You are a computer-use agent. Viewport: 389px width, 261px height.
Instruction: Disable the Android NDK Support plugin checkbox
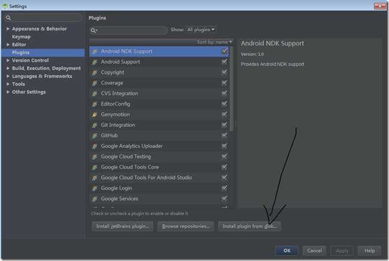tap(224, 51)
